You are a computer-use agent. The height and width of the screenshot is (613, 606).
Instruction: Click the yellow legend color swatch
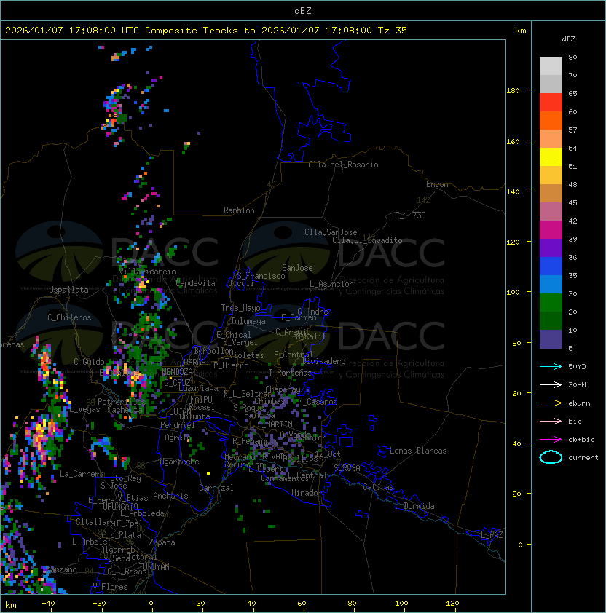551,157
